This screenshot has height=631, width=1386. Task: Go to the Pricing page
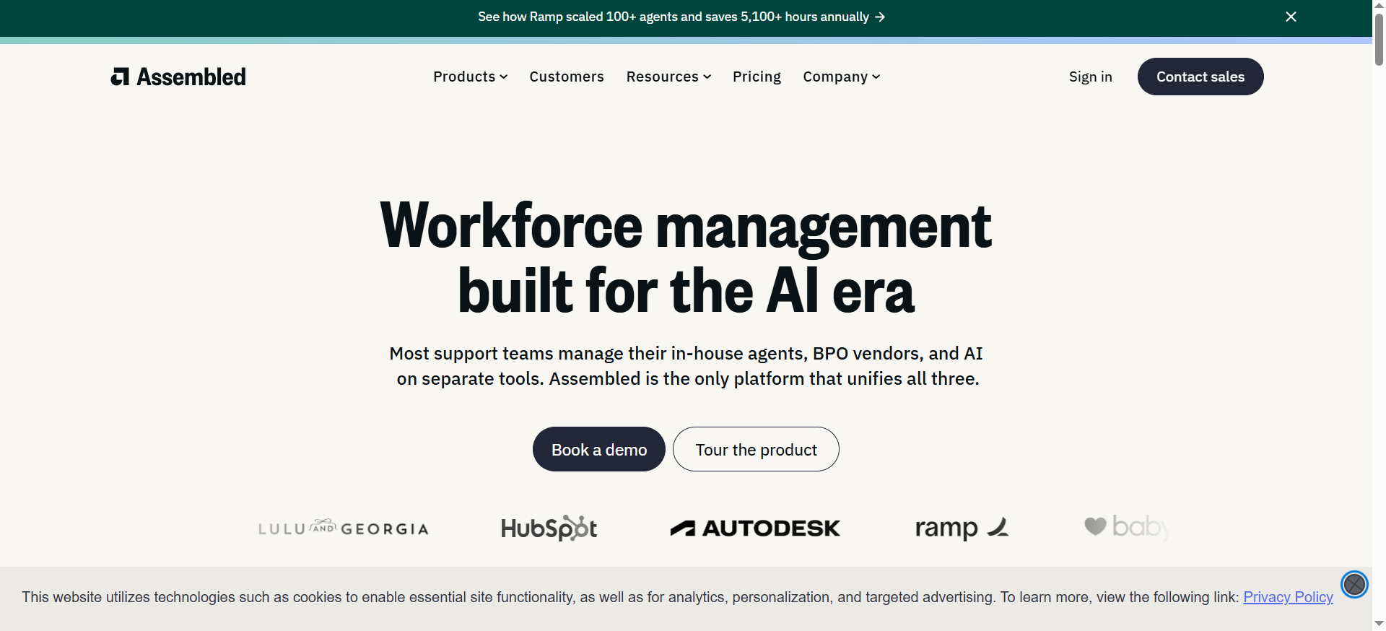point(757,77)
